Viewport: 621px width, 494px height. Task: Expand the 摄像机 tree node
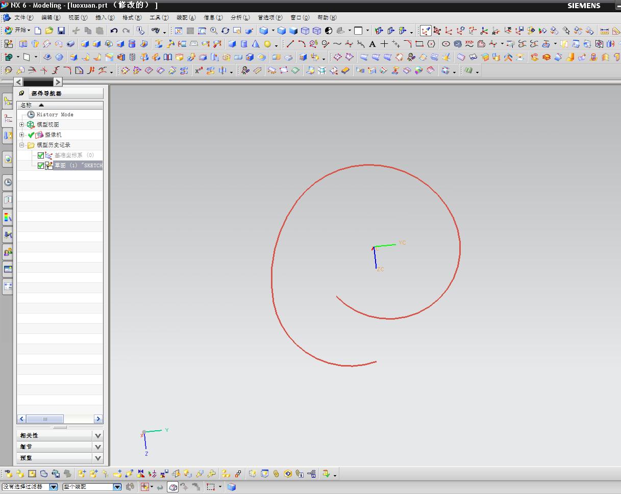pos(22,135)
